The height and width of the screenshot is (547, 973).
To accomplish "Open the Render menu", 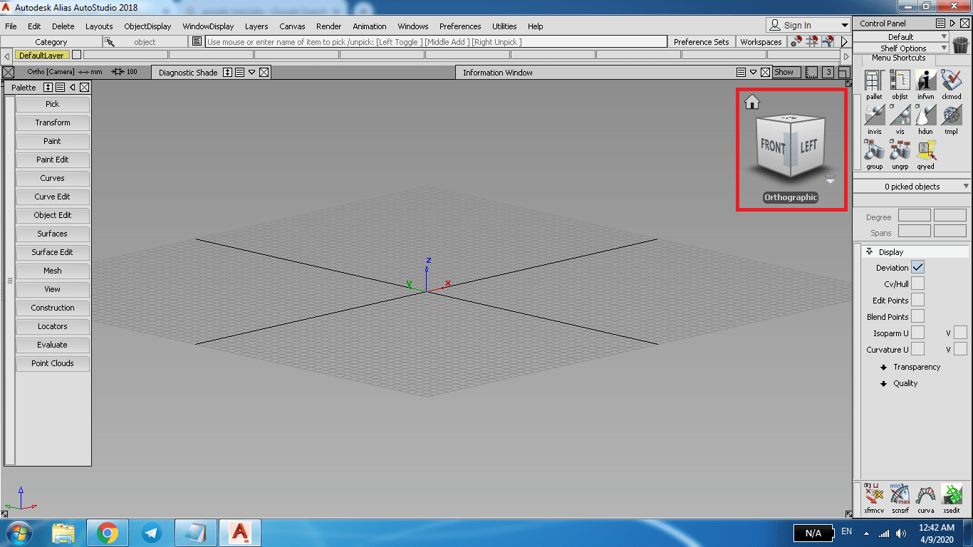I will point(328,26).
